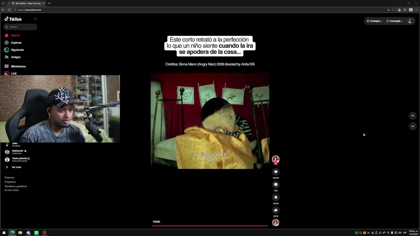Screen dimensions: 420x236
Task: Expand Términos y políticas footer section
Action: [x=16, y=186]
